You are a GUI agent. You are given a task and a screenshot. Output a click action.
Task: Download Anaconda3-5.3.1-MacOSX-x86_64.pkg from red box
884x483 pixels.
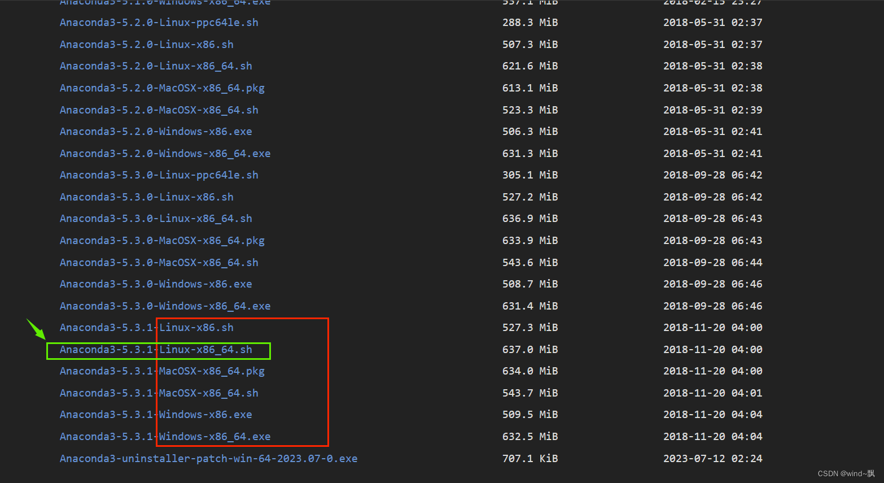tap(162, 371)
